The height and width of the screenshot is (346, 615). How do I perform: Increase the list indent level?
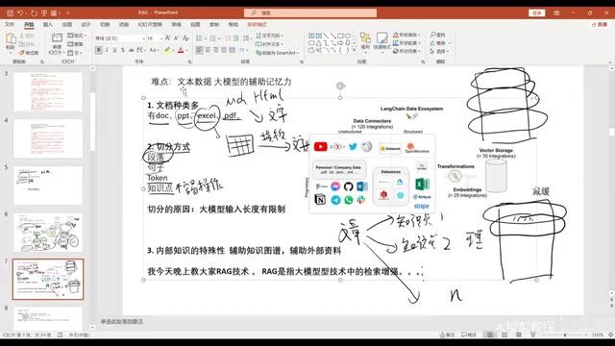pos(235,38)
